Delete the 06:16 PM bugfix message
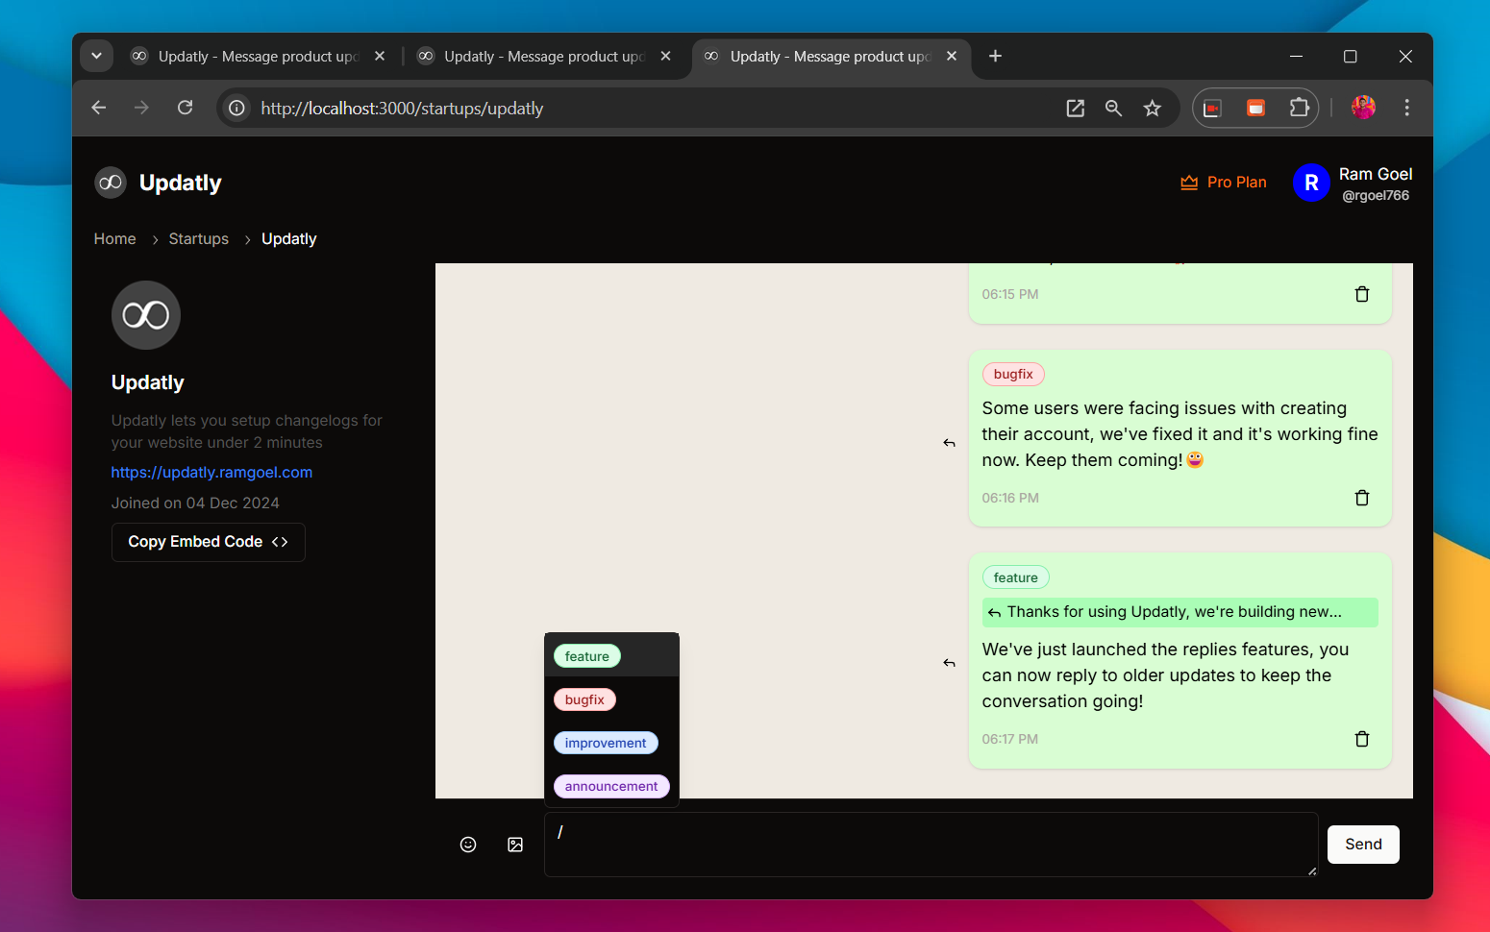1490x932 pixels. (x=1362, y=498)
